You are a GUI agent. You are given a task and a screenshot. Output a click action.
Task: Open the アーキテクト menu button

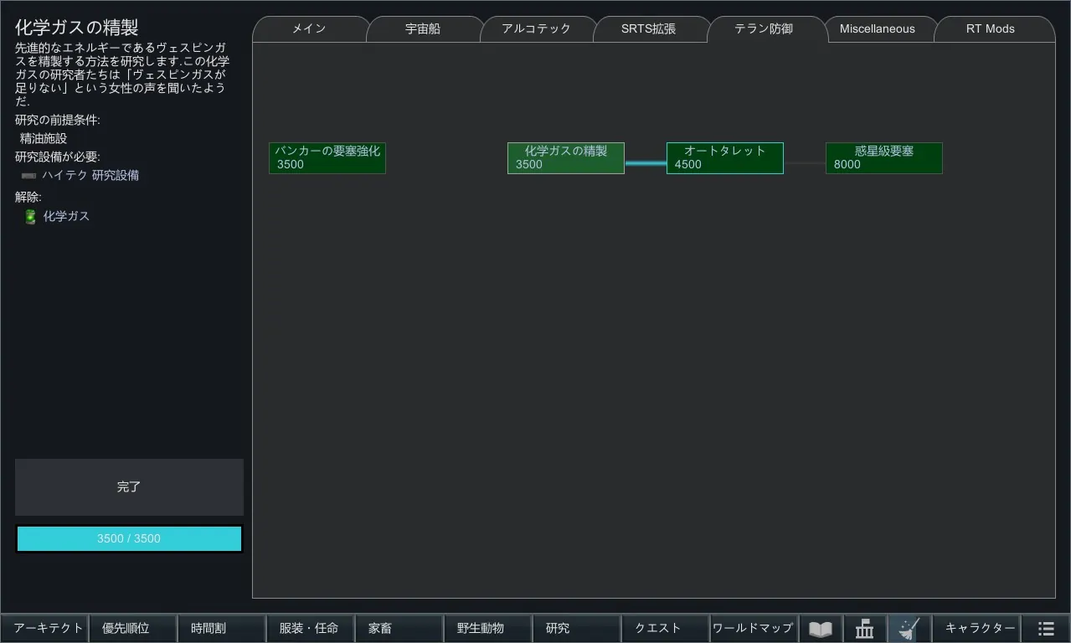pyautogui.click(x=48, y=629)
